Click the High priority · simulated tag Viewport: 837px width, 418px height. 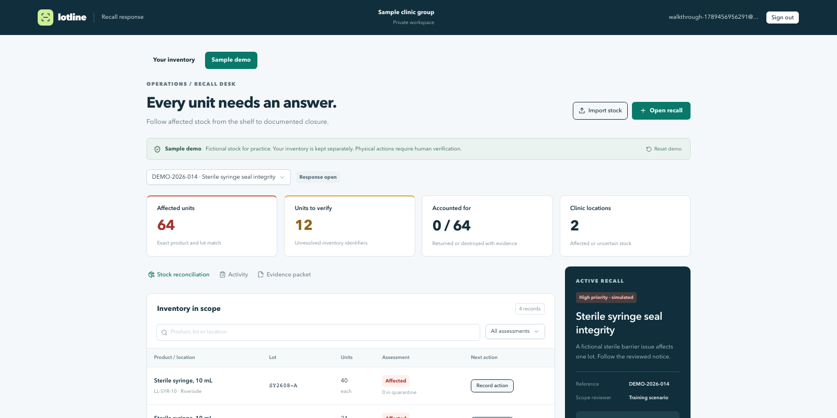pos(606,297)
